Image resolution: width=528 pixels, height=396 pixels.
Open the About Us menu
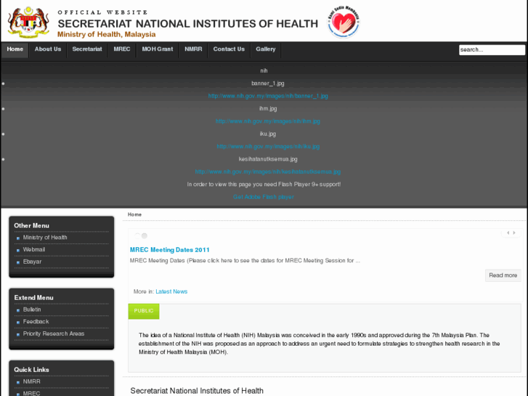point(48,49)
